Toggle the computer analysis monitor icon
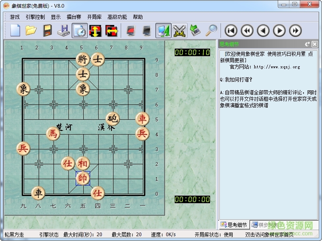 pyautogui.click(x=163, y=31)
